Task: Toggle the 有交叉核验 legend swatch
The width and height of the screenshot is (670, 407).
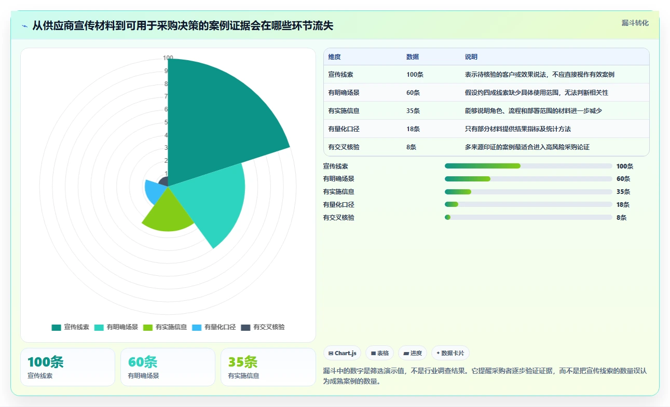Action: (x=245, y=327)
